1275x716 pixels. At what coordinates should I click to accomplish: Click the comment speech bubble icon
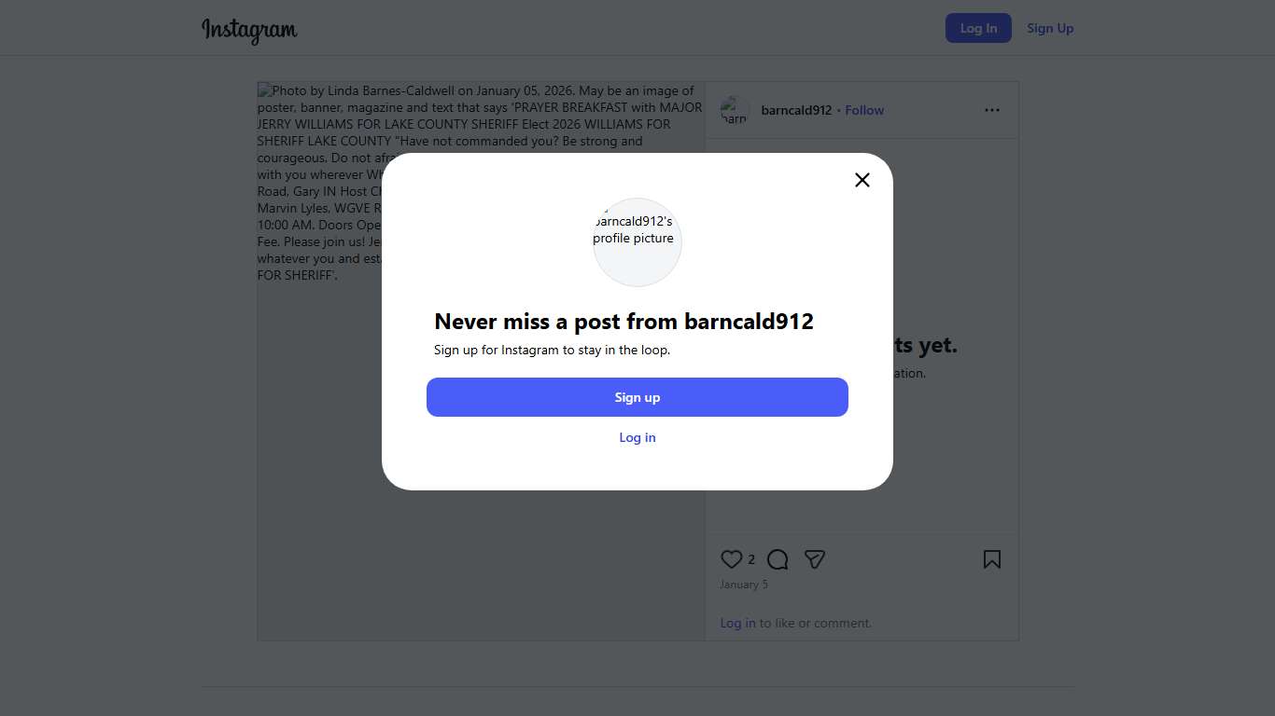coord(778,559)
